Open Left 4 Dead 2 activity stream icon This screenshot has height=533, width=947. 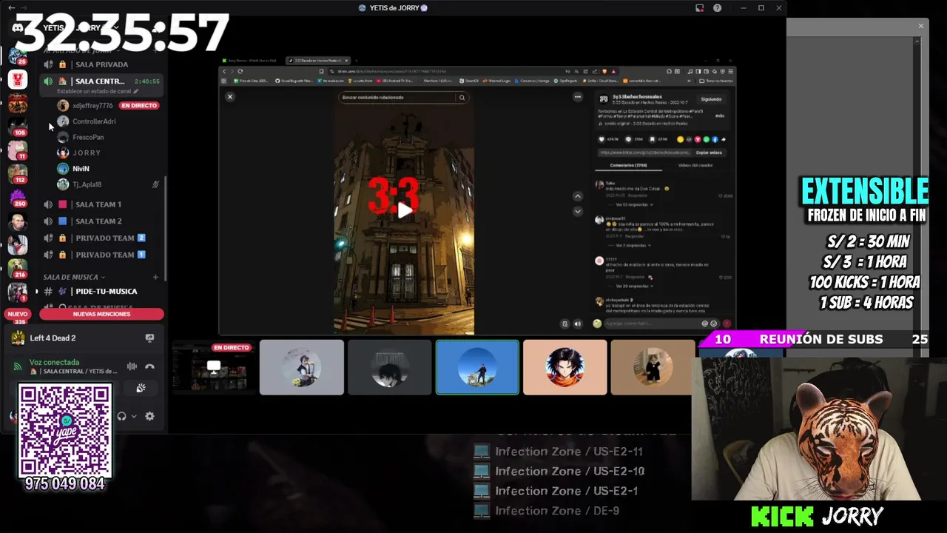pyautogui.click(x=149, y=338)
